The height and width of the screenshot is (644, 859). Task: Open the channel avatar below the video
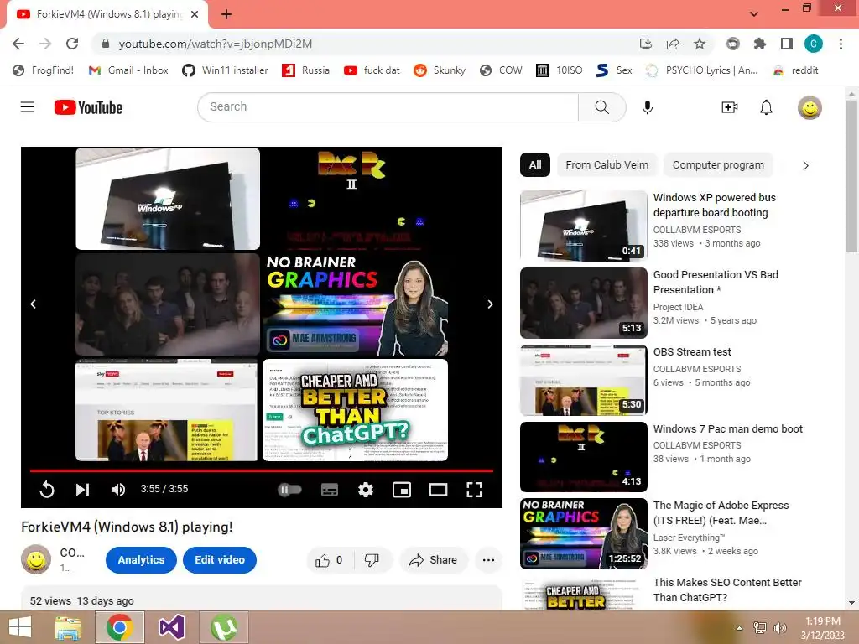point(36,559)
